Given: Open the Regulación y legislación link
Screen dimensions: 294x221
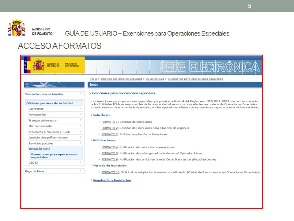Looking at the screenshot, I should click(x=112, y=180).
